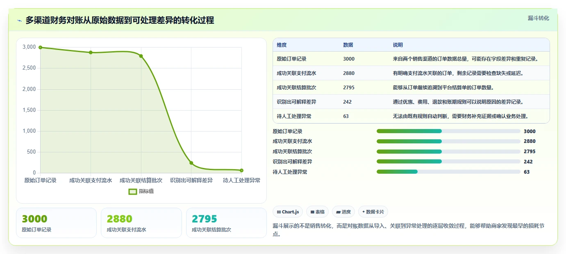Click the table value 3000
The image size is (566, 254).
pyautogui.click(x=349, y=59)
